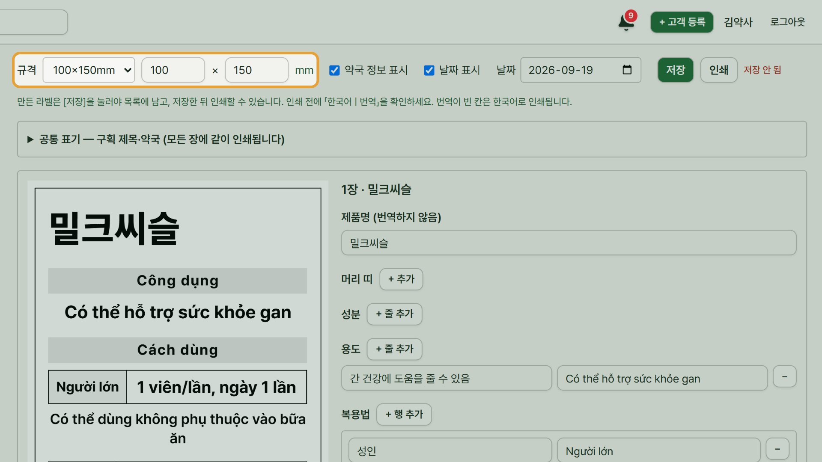Click the 1장 · 밀크씨슬 heading
The width and height of the screenshot is (822, 462).
[376, 190]
